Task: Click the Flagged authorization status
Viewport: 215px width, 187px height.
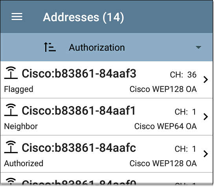Action: coord(18,90)
